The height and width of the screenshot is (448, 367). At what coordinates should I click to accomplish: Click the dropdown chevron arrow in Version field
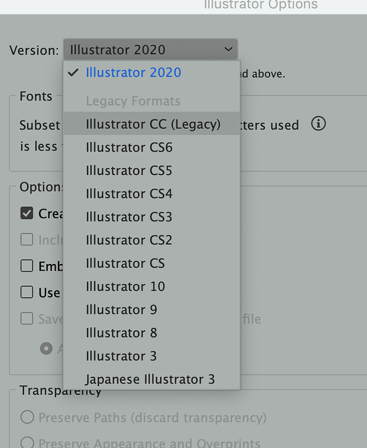(x=229, y=50)
